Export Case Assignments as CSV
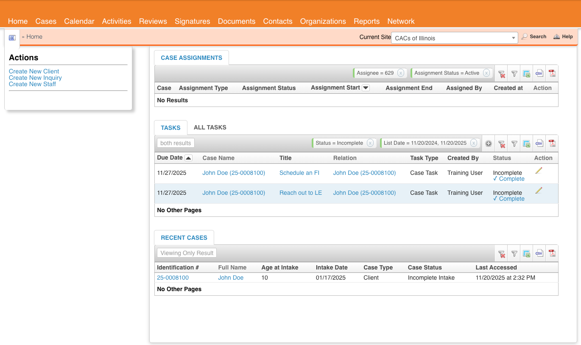 click(x=539, y=73)
